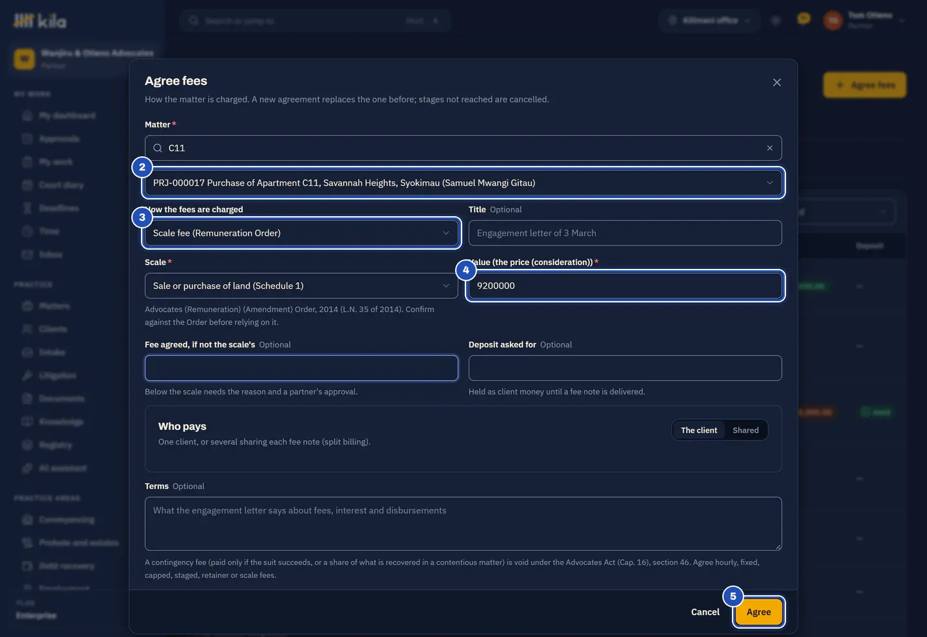Click the Agree button
This screenshot has height=637, width=927.
click(758, 612)
